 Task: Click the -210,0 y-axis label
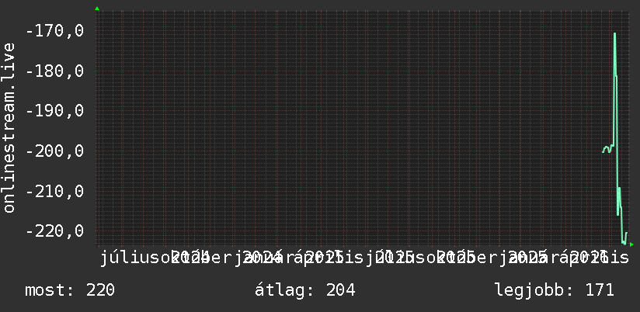click(54, 191)
